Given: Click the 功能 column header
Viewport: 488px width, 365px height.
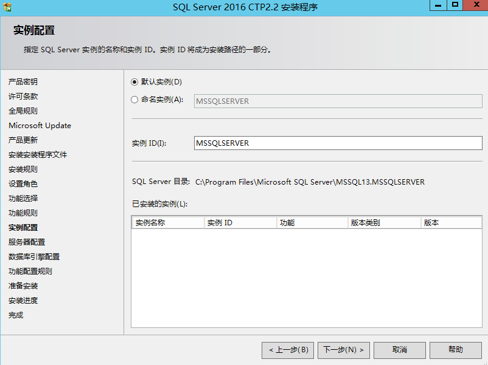Looking at the screenshot, I should point(312,223).
